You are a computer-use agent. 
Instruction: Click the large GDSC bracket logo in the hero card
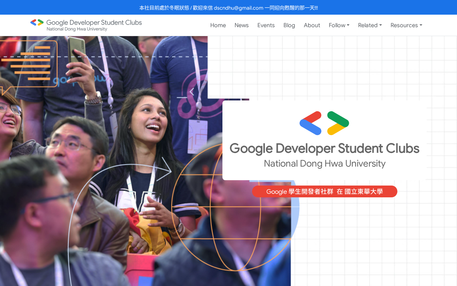(324, 123)
